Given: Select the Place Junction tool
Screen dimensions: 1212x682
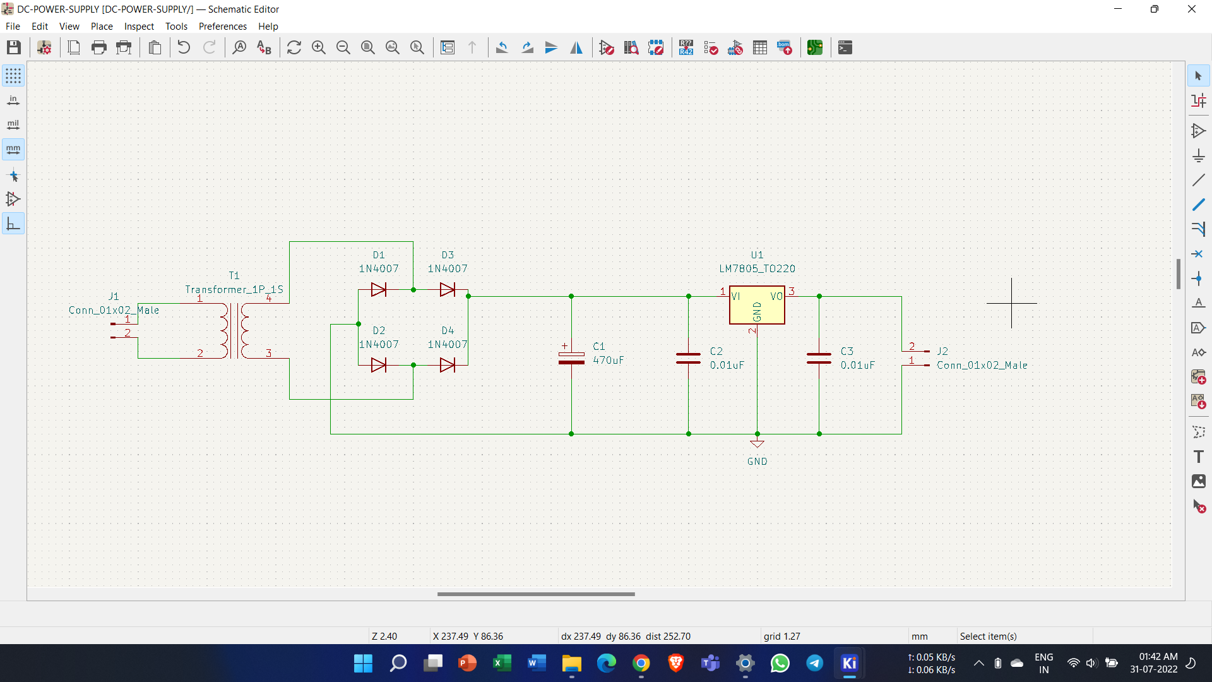Looking at the screenshot, I should click(x=1199, y=278).
